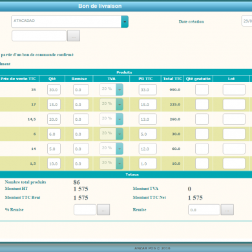This screenshot has width=252, height=252.
Task: Click the Date création field
Action: [247, 21]
